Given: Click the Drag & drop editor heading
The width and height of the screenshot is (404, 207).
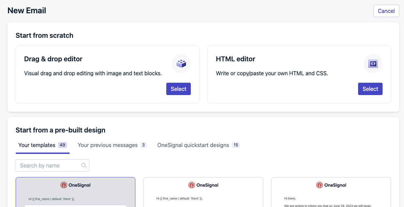Looking at the screenshot, I should [x=53, y=59].
